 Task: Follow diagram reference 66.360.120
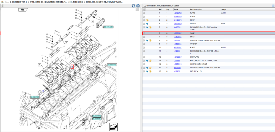click(x=35, y=97)
